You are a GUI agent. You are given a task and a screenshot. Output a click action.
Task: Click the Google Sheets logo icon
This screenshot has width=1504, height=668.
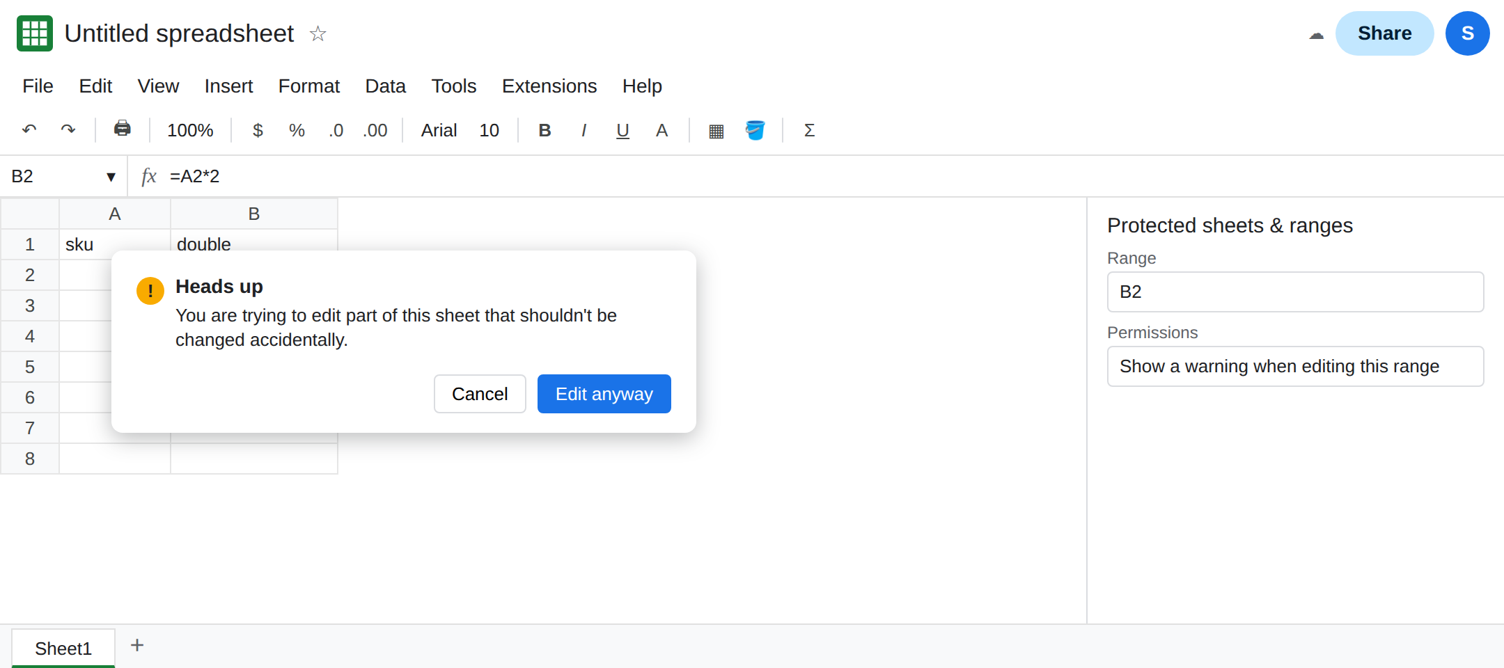[x=35, y=33]
